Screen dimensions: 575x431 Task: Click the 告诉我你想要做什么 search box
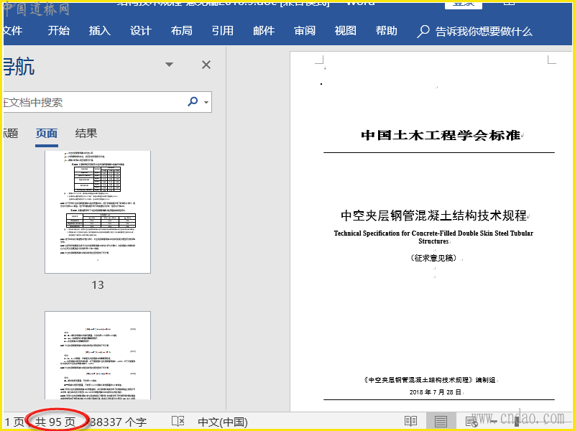pyautogui.click(x=484, y=32)
